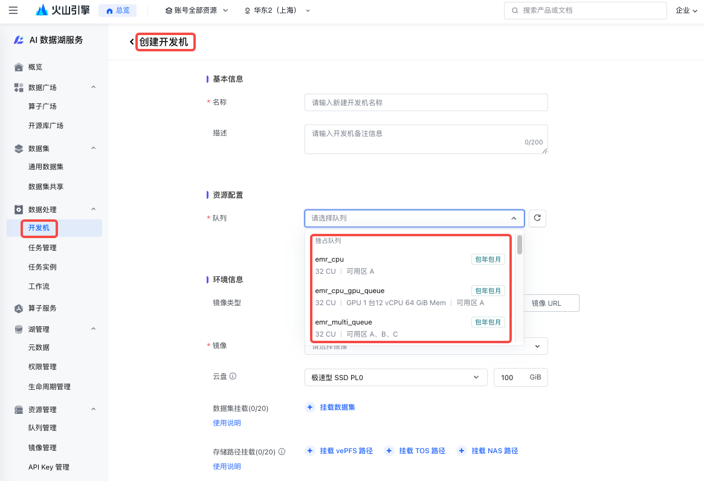This screenshot has height=481, width=704.
Task: Click the Volcano Engine logo
Action: 63,10
